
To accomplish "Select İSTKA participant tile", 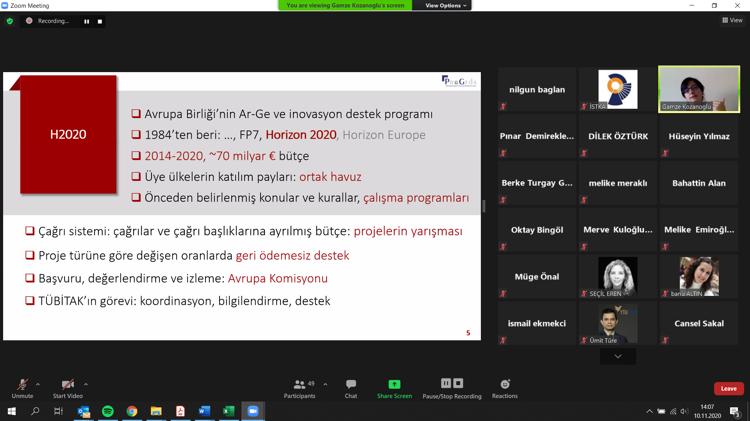I will [x=618, y=89].
